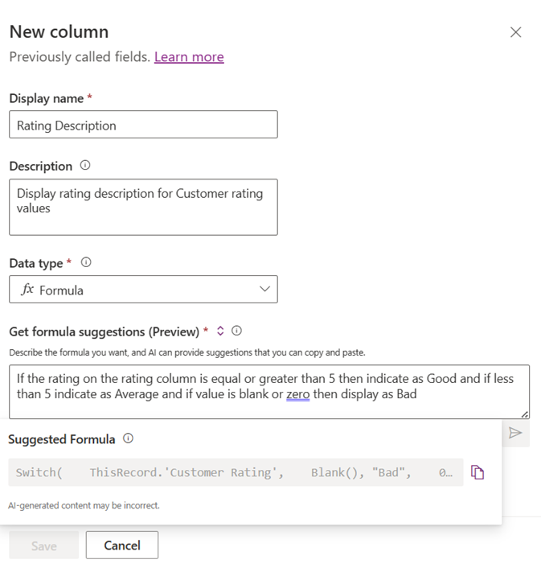Click the Cancel button
This screenshot has width=541, height=568.
coord(122,545)
